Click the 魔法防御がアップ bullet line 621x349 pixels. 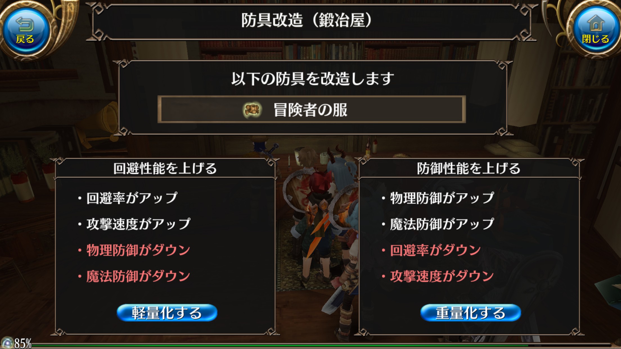tap(438, 224)
